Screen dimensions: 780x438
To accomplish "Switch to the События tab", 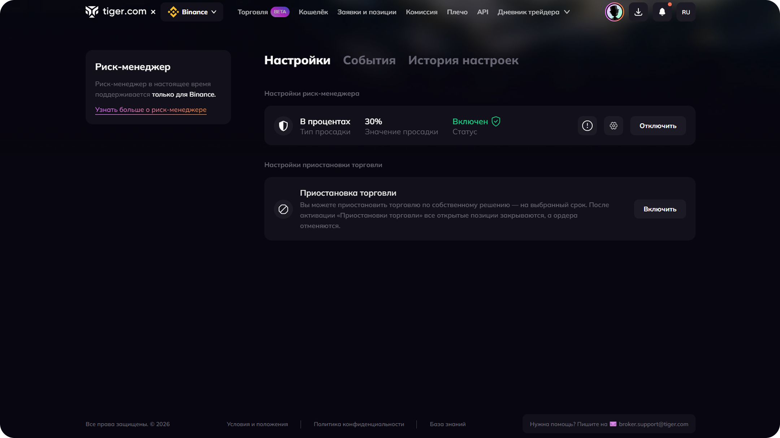I will tap(369, 60).
